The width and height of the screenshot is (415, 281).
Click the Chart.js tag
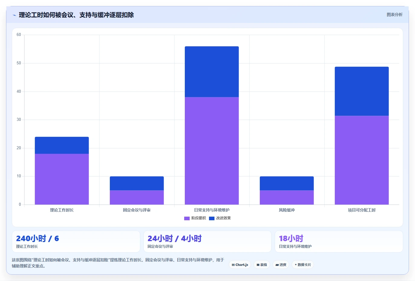240,265
